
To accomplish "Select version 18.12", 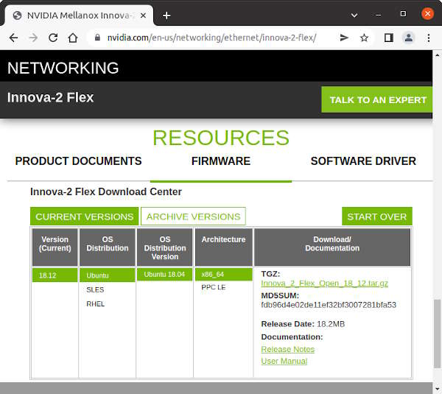I will (x=55, y=275).
